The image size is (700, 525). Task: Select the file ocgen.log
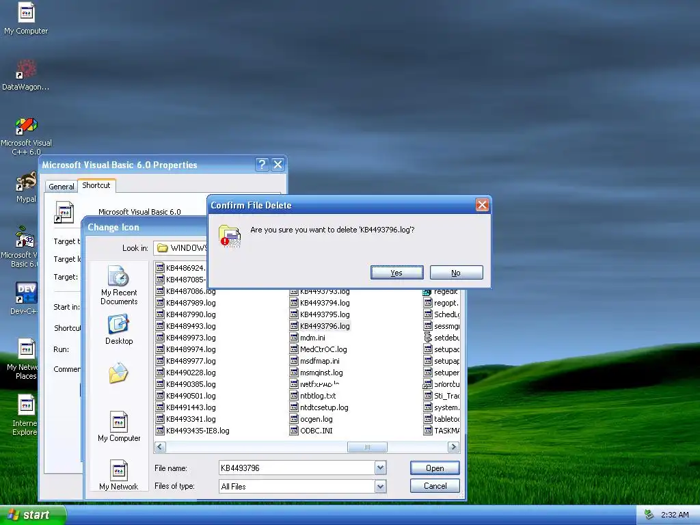click(x=311, y=419)
